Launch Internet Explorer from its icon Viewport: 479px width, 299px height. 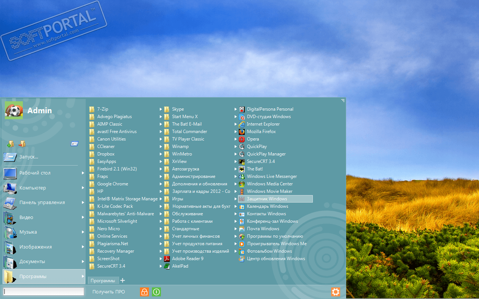coord(242,124)
